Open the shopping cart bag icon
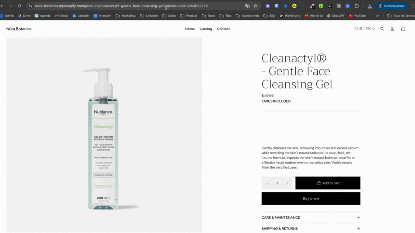The image size is (415, 233). point(403,29)
